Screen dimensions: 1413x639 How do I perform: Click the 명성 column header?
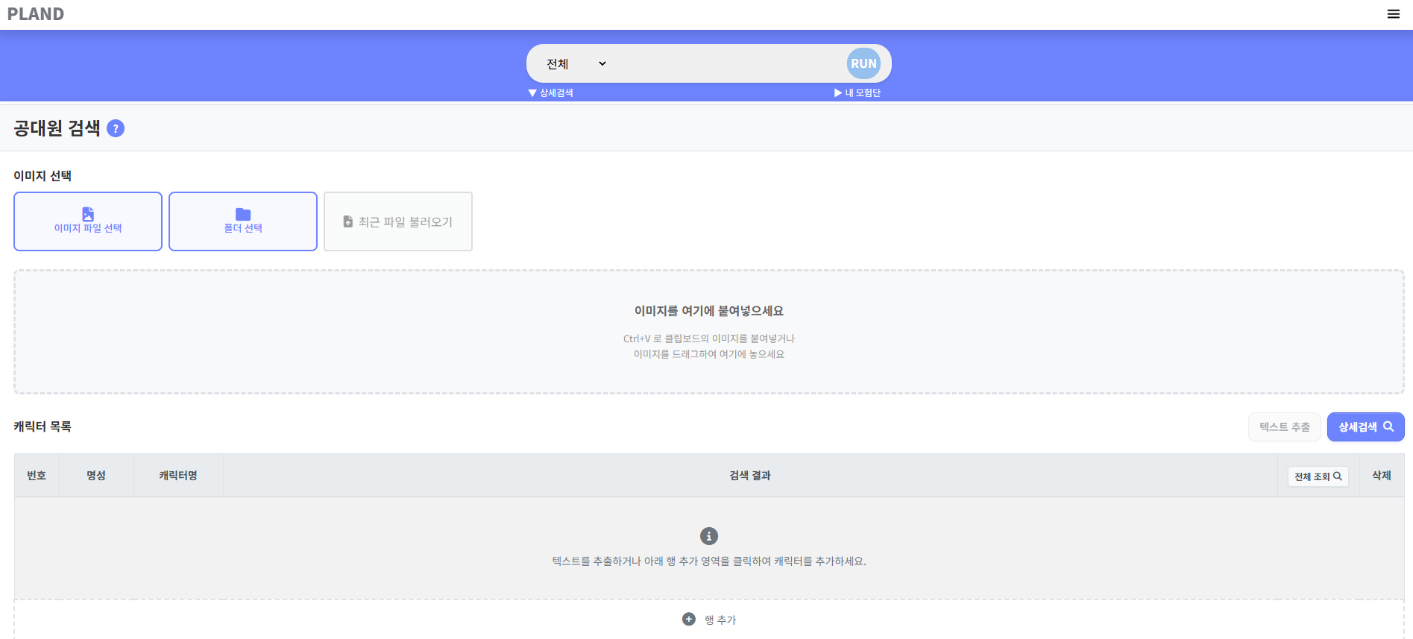click(96, 476)
